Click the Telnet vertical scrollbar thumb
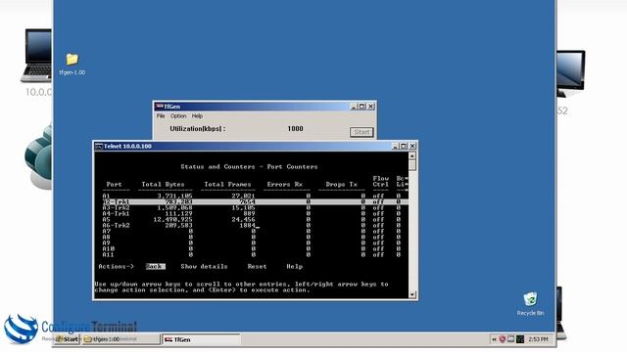The height and width of the screenshot is (352, 627). click(x=412, y=165)
